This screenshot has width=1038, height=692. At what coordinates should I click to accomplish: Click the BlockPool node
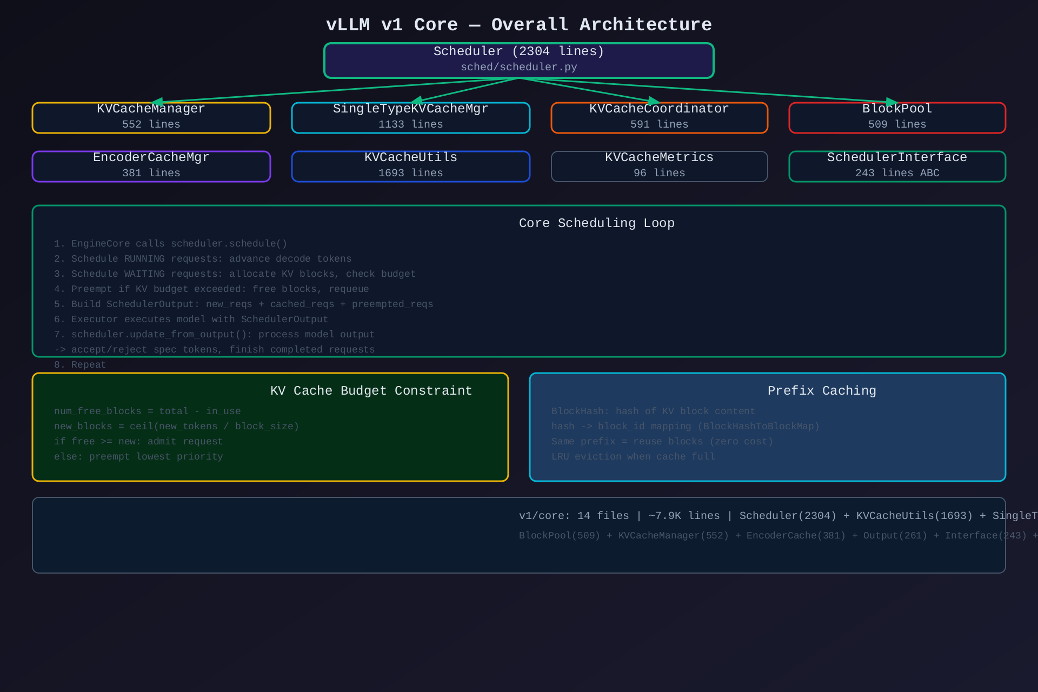click(897, 117)
